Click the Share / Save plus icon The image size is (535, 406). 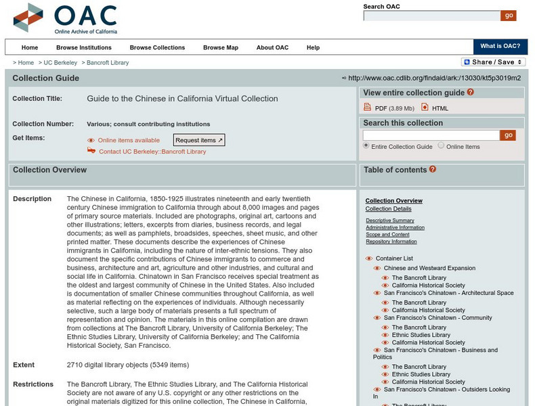pyautogui.click(x=467, y=62)
